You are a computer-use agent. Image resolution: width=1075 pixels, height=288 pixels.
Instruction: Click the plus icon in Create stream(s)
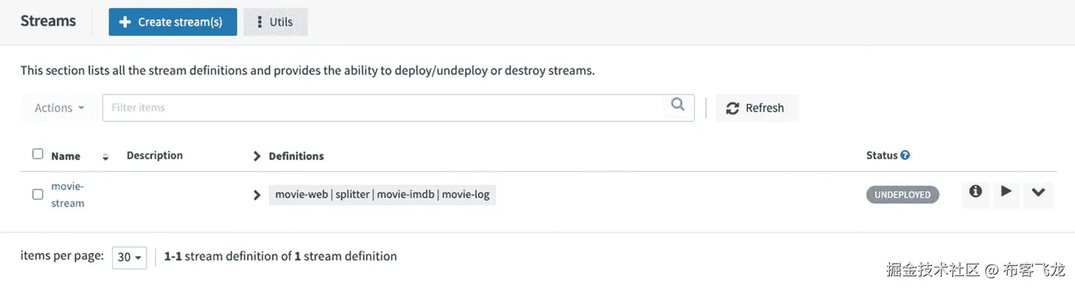pos(125,22)
